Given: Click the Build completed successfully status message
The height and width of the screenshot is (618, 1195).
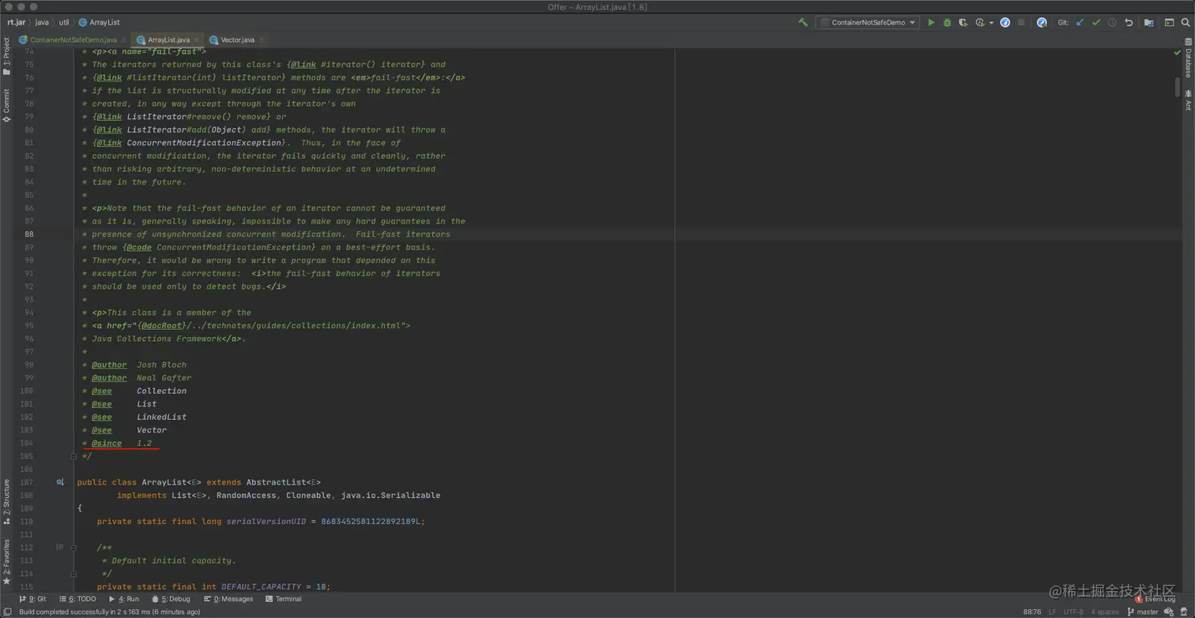Looking at the screenshot, I should (110, 612).
